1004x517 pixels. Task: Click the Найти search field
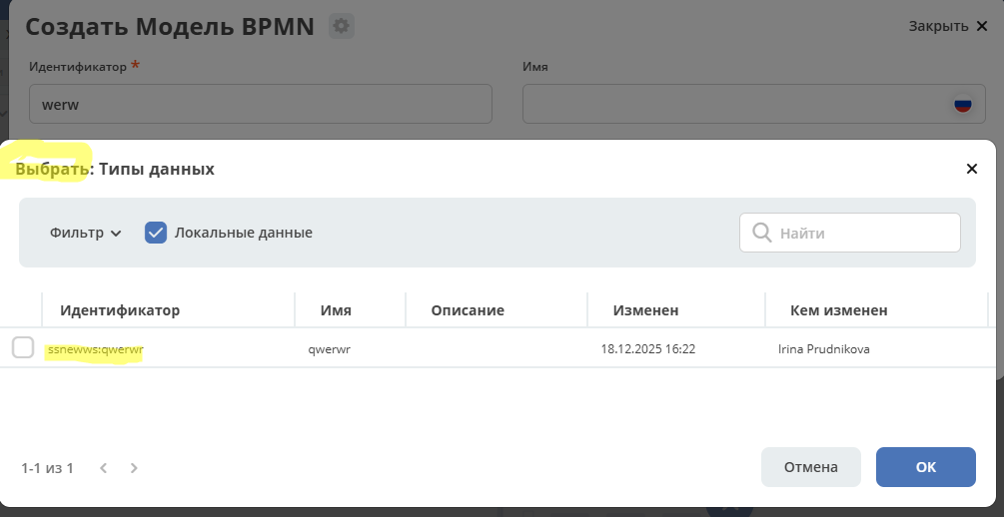pyautogui.click(x=864, y=233)
